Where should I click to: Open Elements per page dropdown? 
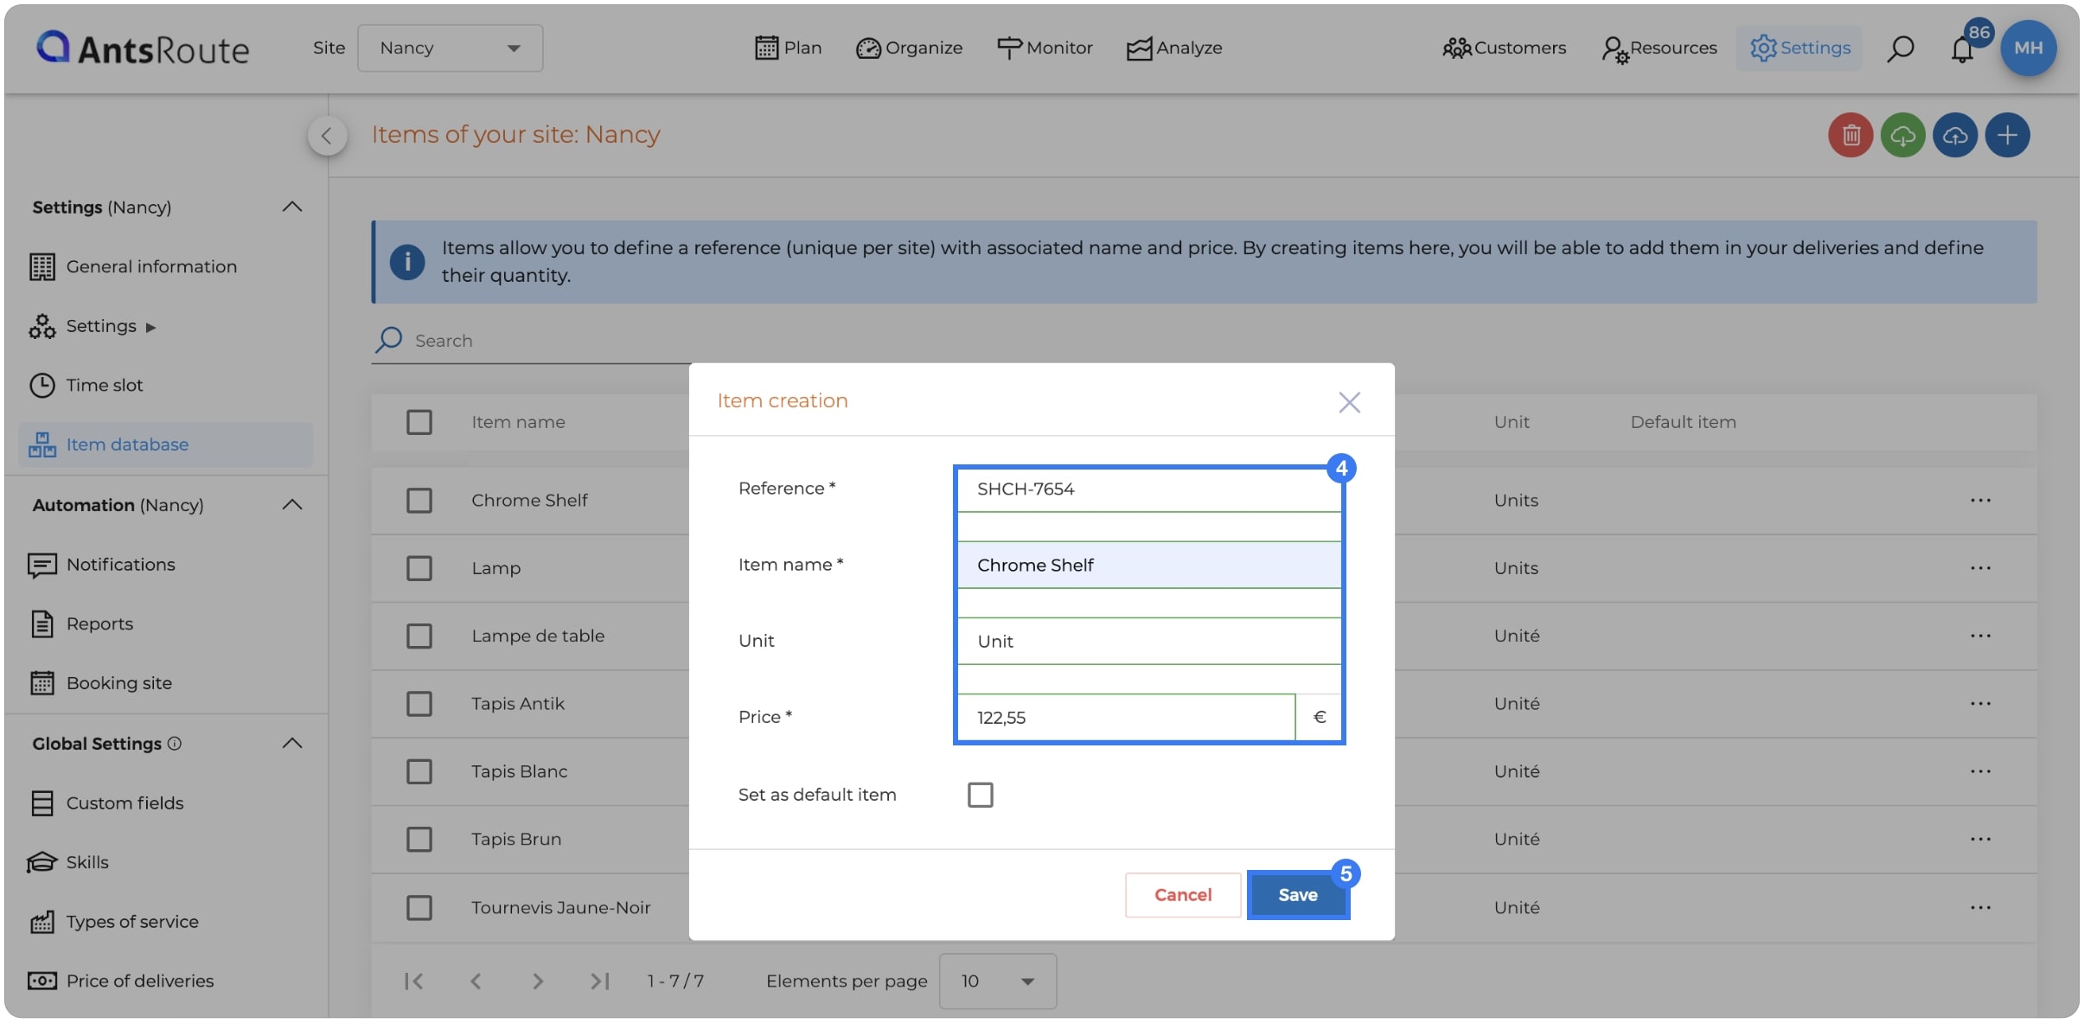point(998,981)
